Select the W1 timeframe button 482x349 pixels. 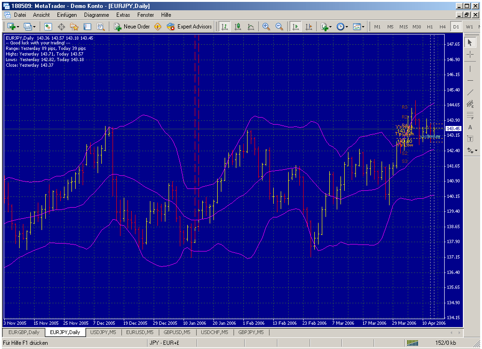pos(469,27)
